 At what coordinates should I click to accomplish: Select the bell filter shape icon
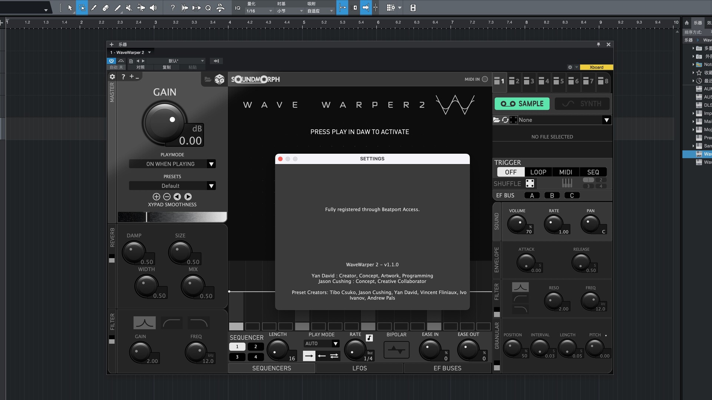coord(144,323)
